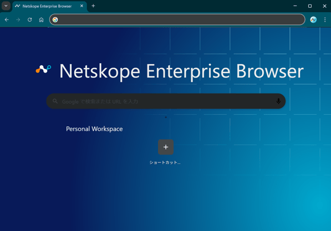Go back using the back arrow
331x231 pixels.
pyautogui.click(x=7, y=19)
